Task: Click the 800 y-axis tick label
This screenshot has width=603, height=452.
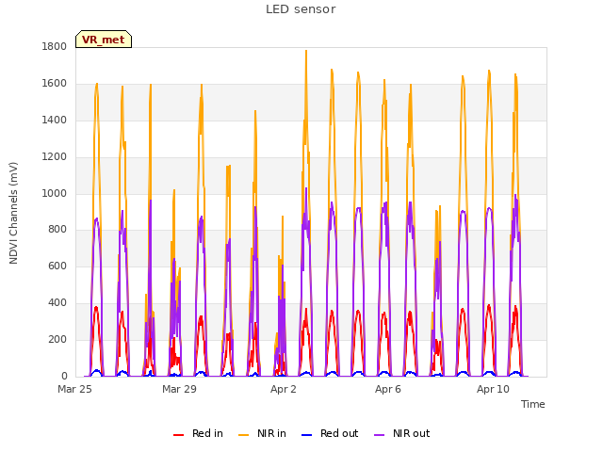Action: point(57,230)
